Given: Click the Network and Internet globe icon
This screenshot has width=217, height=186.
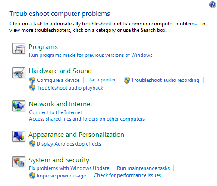Looking at the screenshot, I should point(19,106).
